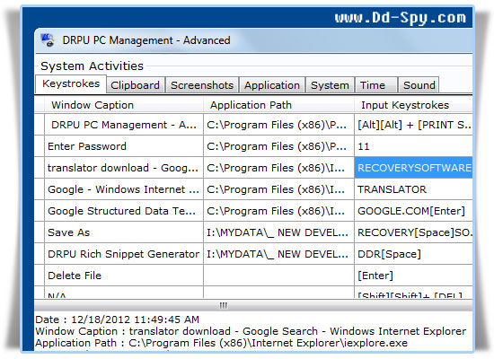Screen dimensions: 494x359
Task: Go to the System tab
Action: click(330, 85)
